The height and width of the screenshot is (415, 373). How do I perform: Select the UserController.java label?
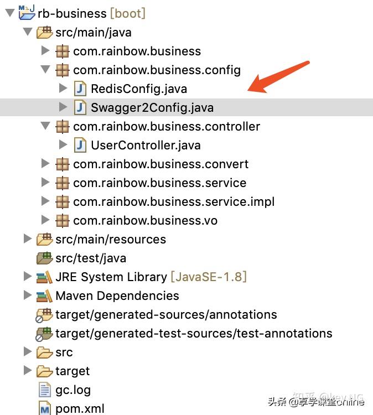coord(146,146)
